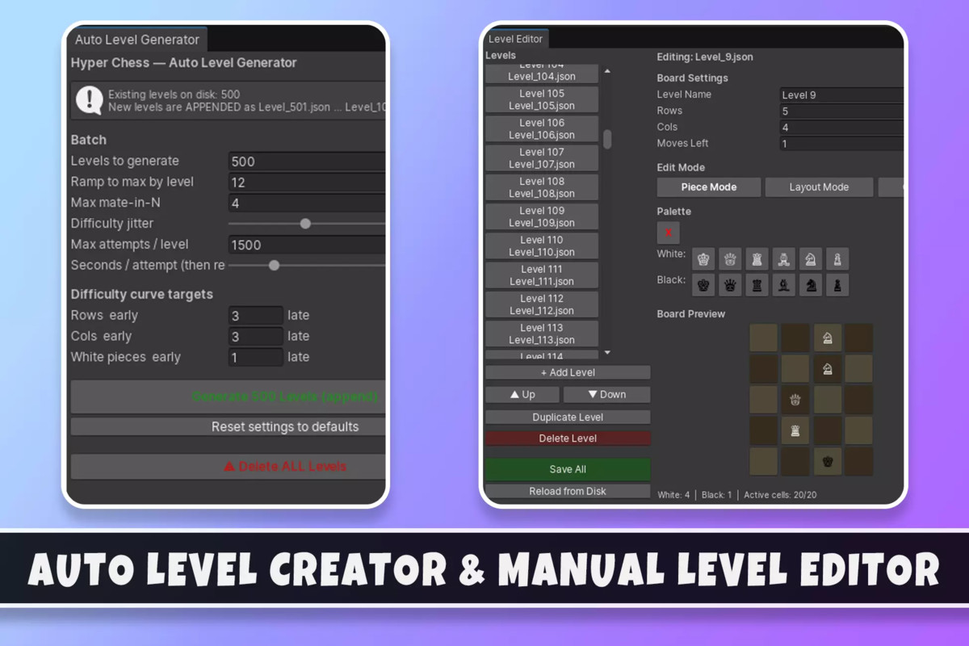Image resolution: width=969 pixels, height=646 pixels.
Task: Click the Level Name field
Action: click(841, 94)
